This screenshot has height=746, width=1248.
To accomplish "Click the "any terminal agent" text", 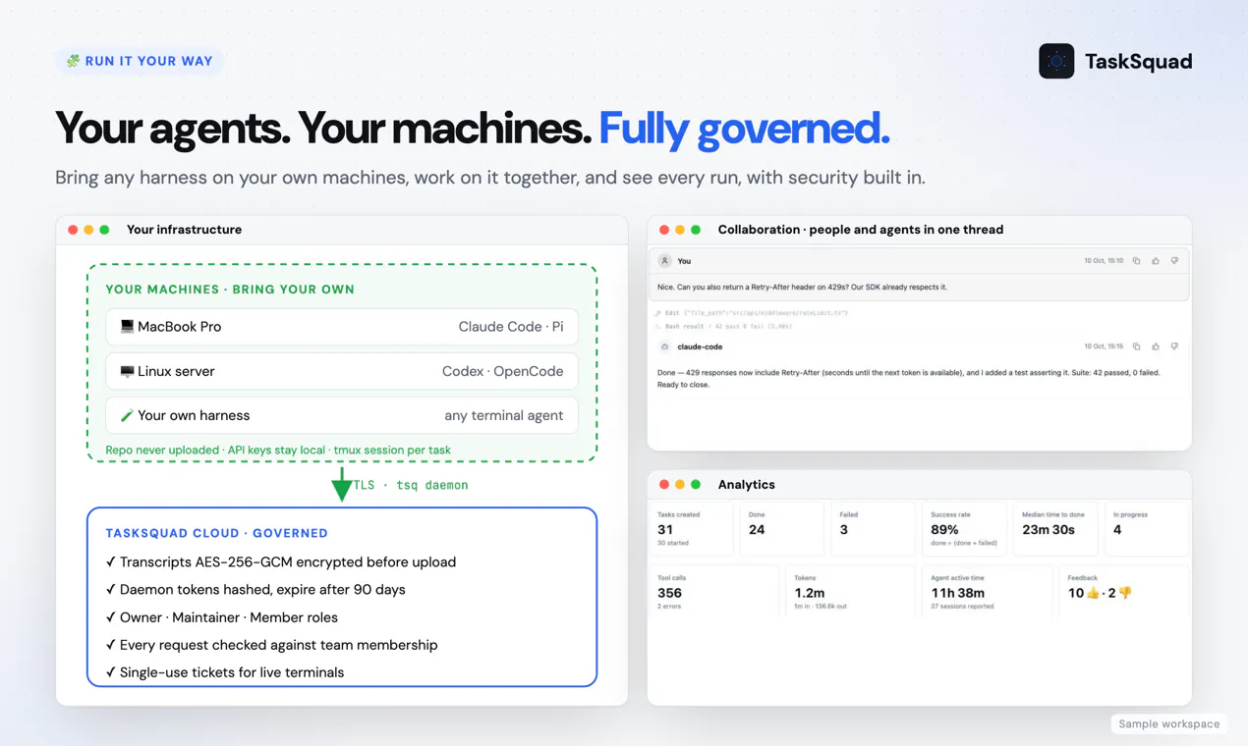I will [504, 416].
